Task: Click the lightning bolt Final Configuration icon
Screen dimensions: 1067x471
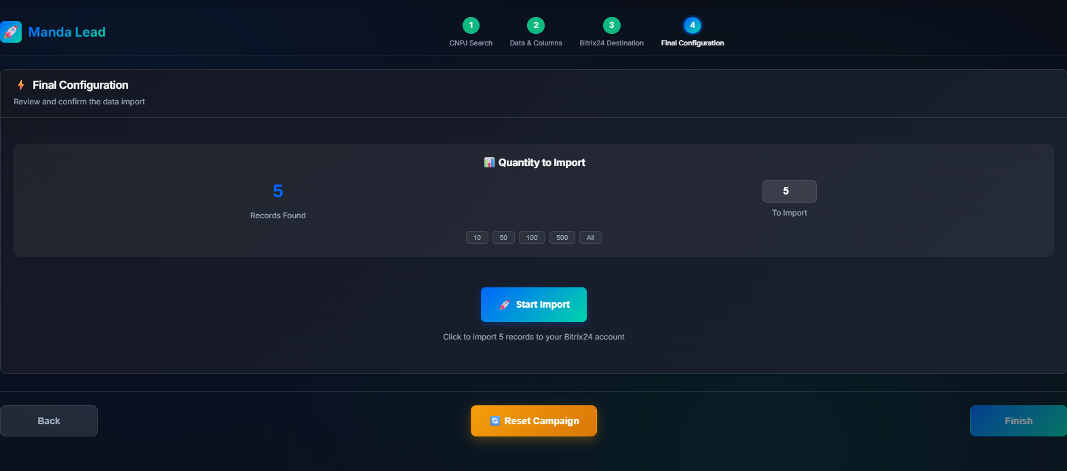Action: [x=21, y=85]
